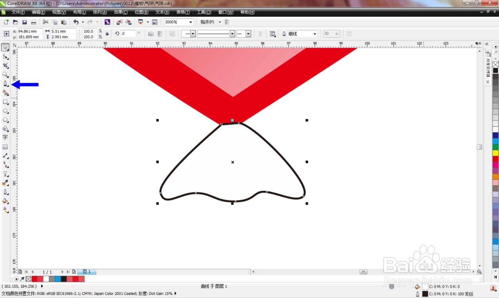Select the Pick tool in toolbox

point(5,47)
